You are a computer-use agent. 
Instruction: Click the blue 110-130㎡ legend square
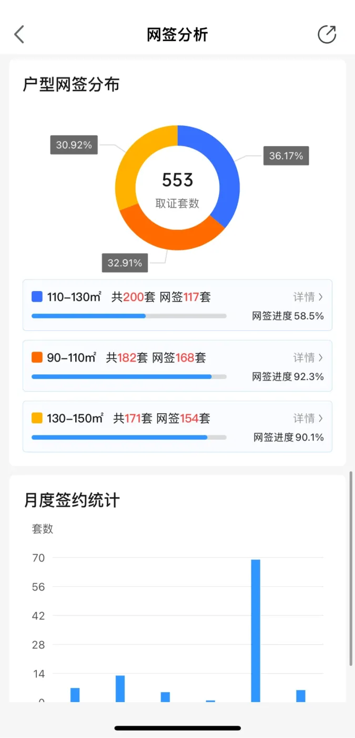click(37, 297)
